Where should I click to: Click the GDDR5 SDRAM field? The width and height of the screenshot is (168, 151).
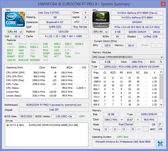tap(137, 32)
